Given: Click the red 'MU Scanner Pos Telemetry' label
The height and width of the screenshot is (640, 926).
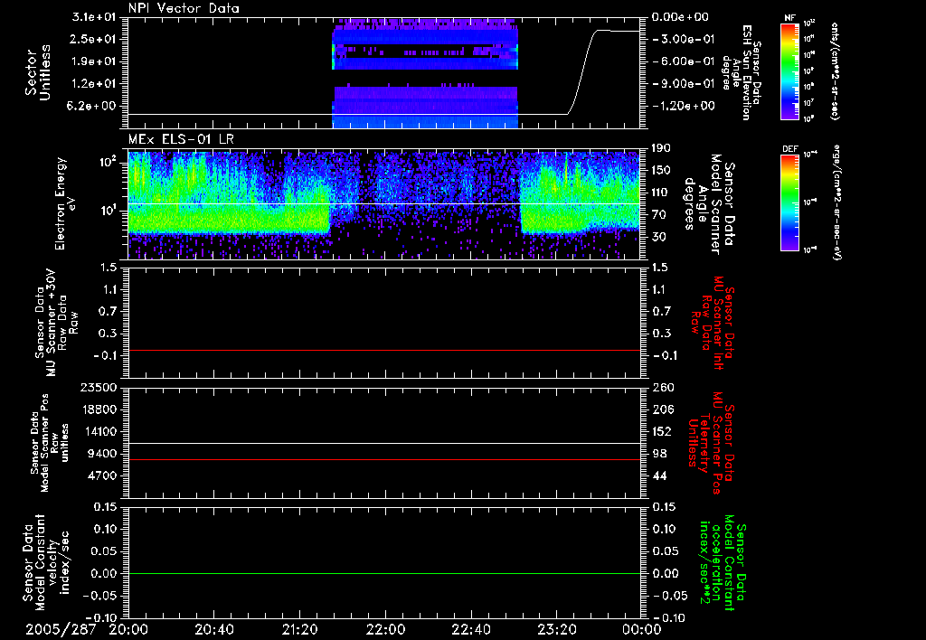Looking at the screenshot, I should pos(712,443).
